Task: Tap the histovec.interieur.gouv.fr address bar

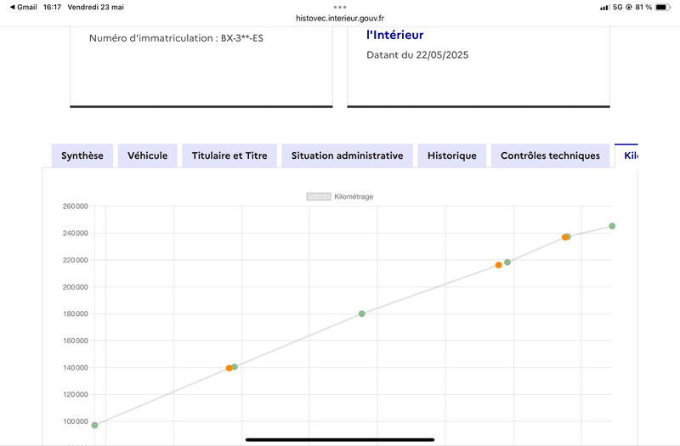Action: point(340,18)
